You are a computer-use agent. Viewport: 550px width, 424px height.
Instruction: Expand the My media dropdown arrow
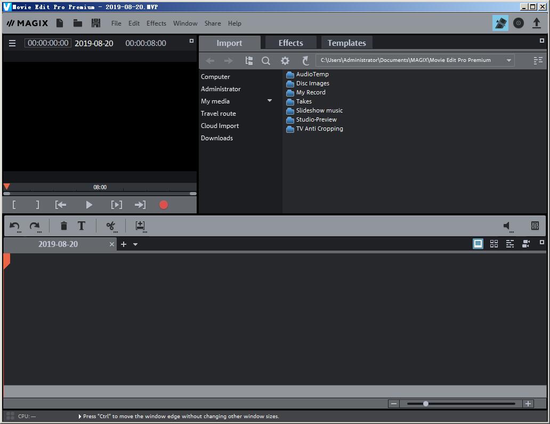(x=269, y=101)
